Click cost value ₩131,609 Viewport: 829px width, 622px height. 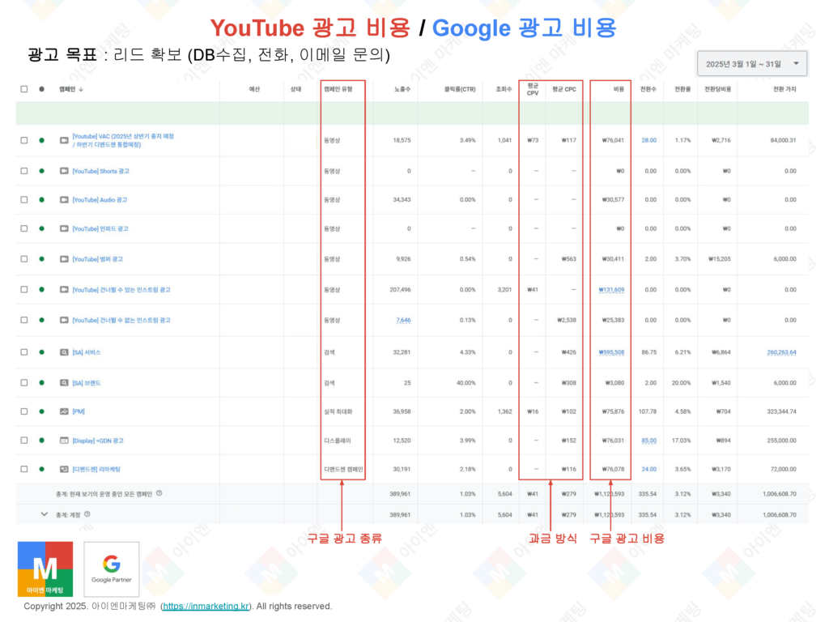611,290
